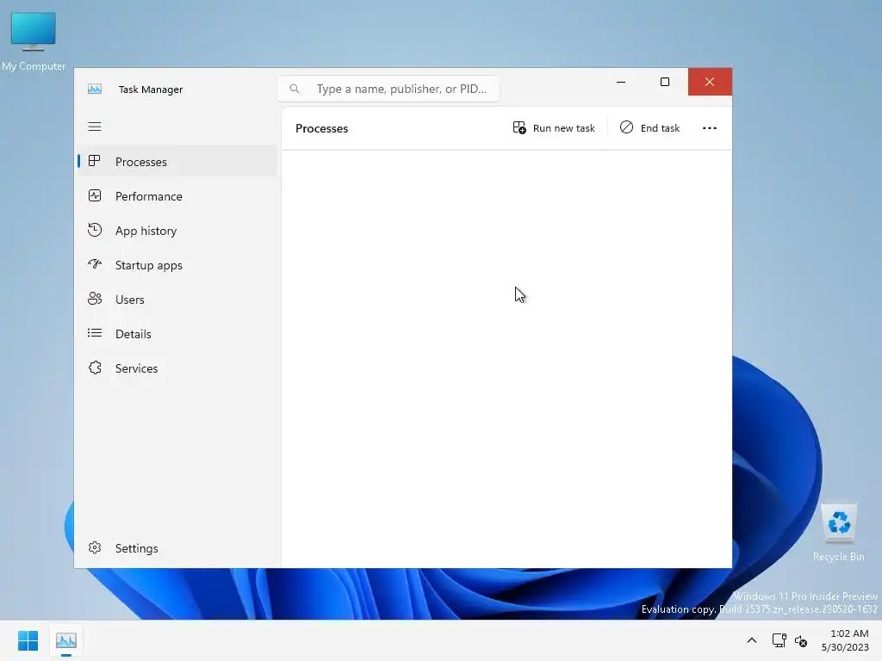Select the Recycle Bin desktop icon
The width and height of the screenshot is (882, 661).
pos(839,533)
